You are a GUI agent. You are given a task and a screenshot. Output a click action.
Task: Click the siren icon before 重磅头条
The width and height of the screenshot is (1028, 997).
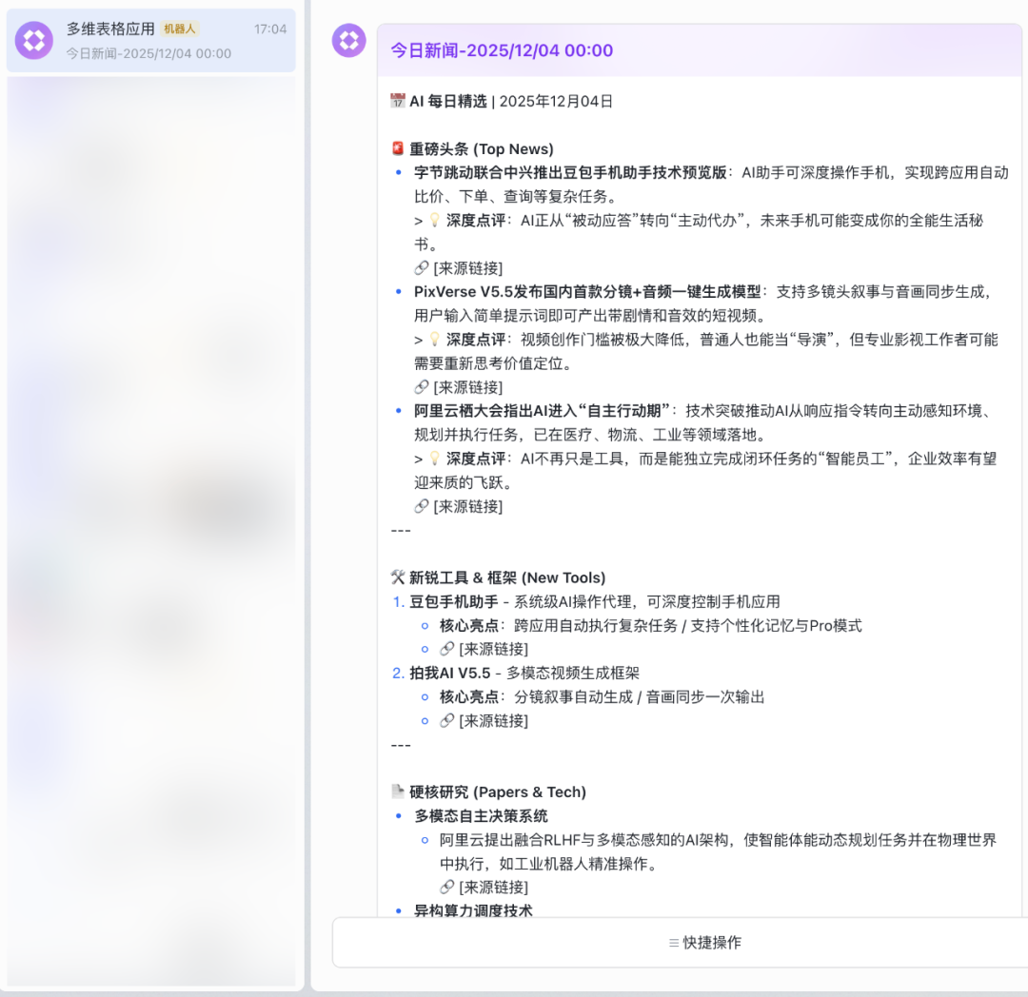pyautogui.click(x=398, y=148)
